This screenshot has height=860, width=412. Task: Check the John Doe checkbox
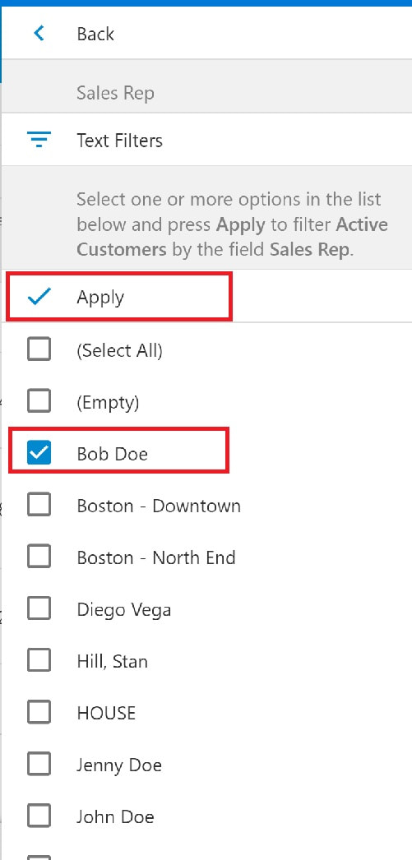(39, 816)
